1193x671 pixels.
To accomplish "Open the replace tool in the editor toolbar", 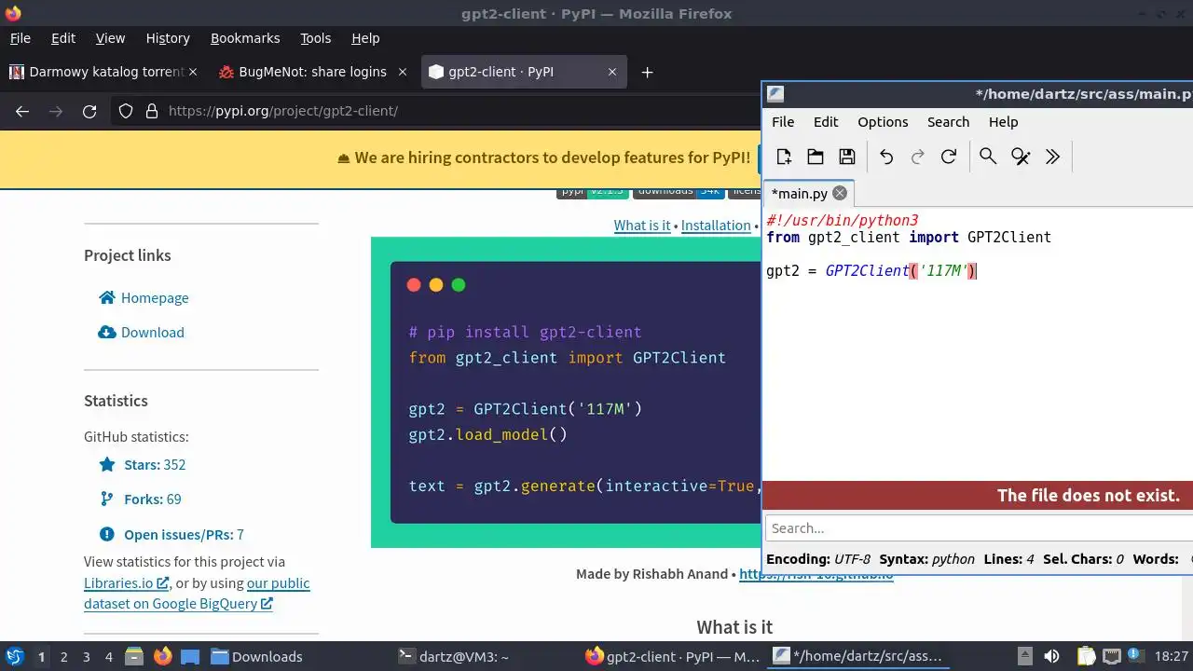I will (x=1021, y=157).
